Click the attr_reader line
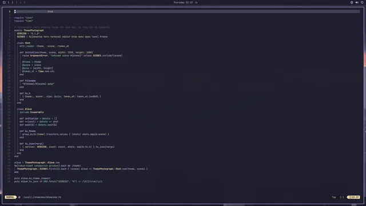Viewport: 366px width, 206px height. 45,46
